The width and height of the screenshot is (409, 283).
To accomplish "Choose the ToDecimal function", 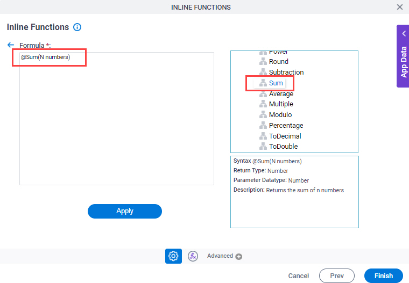I will click(285, 136).
